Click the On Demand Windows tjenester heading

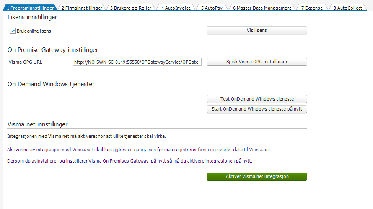point(51,84)
